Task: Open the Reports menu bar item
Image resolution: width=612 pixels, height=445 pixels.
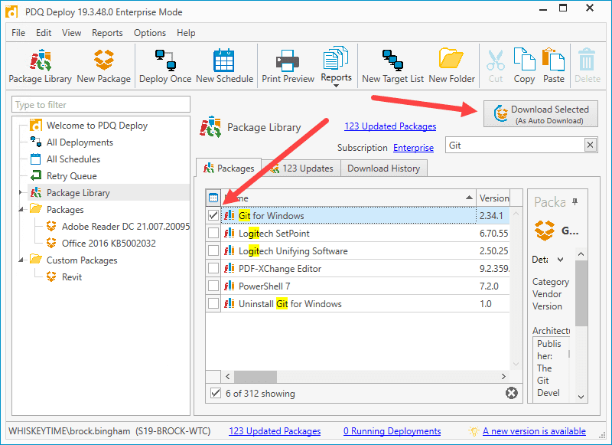Action: coord(107,33)
